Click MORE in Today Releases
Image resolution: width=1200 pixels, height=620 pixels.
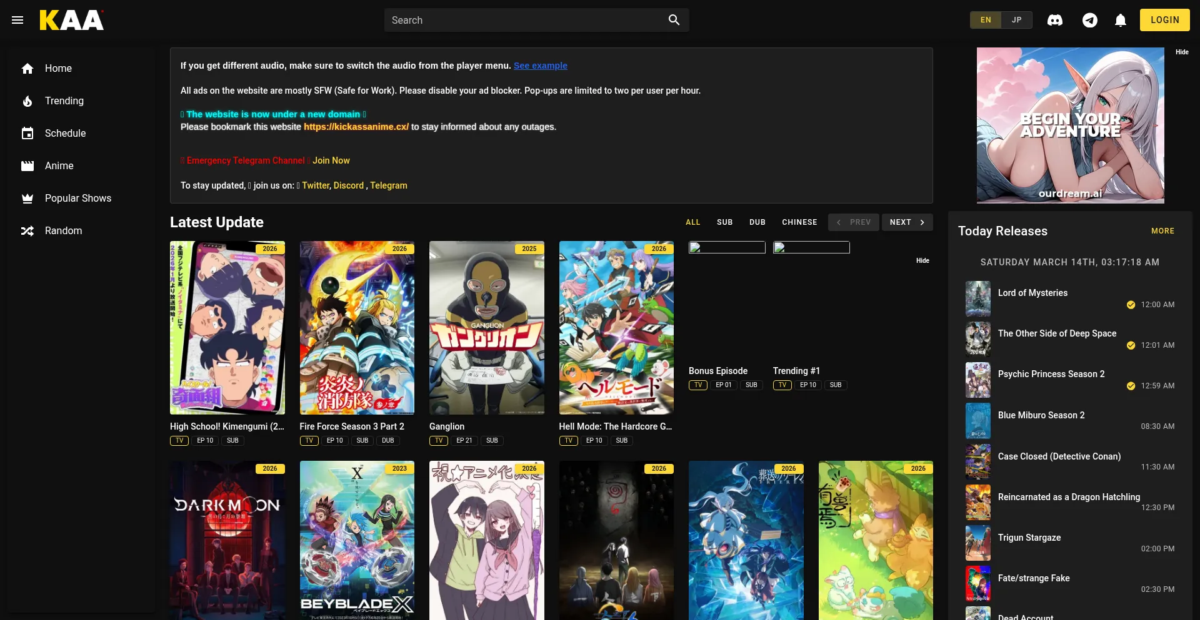[1163, 231]
